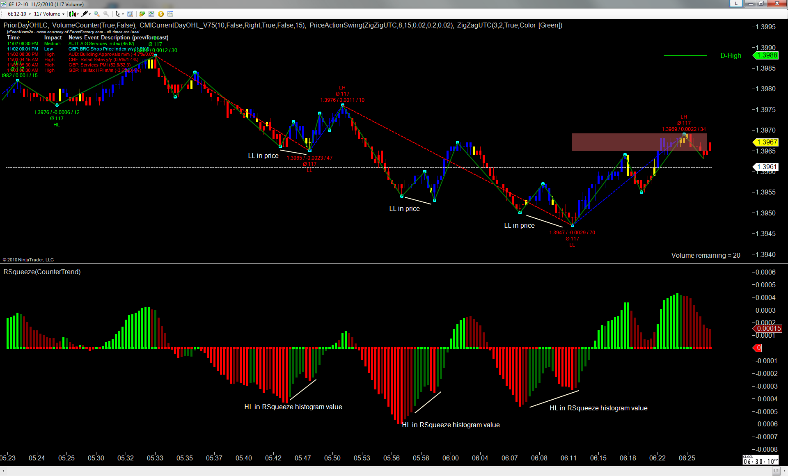Click the red 0 zero-line marker
This screenshot has width=788, height=476.
(x=758, y=348)
